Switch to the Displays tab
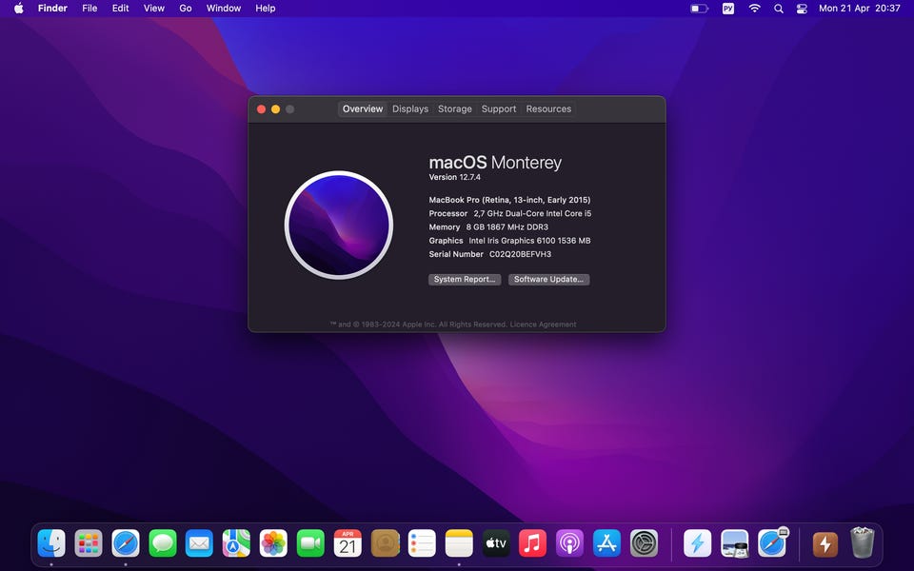914x571 pixels. pos(410,108)
